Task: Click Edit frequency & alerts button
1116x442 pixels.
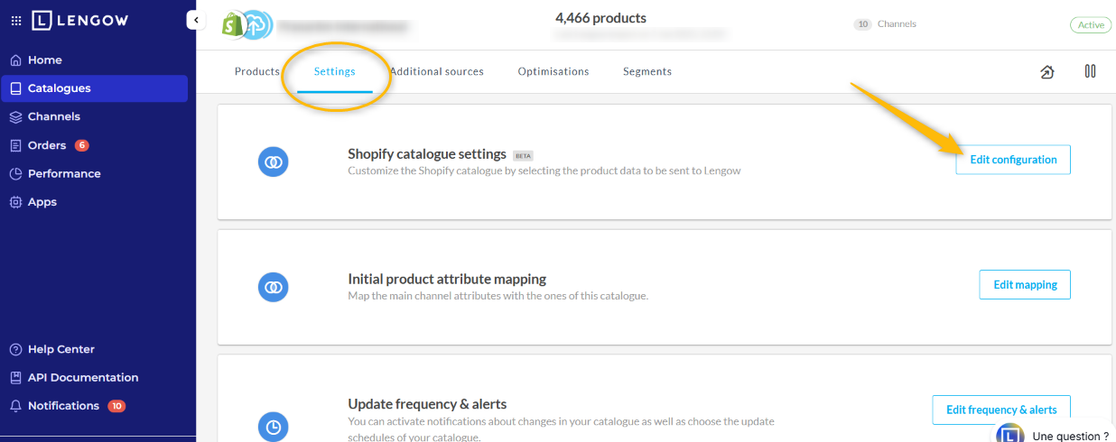Action: [x=1000, y=410]
